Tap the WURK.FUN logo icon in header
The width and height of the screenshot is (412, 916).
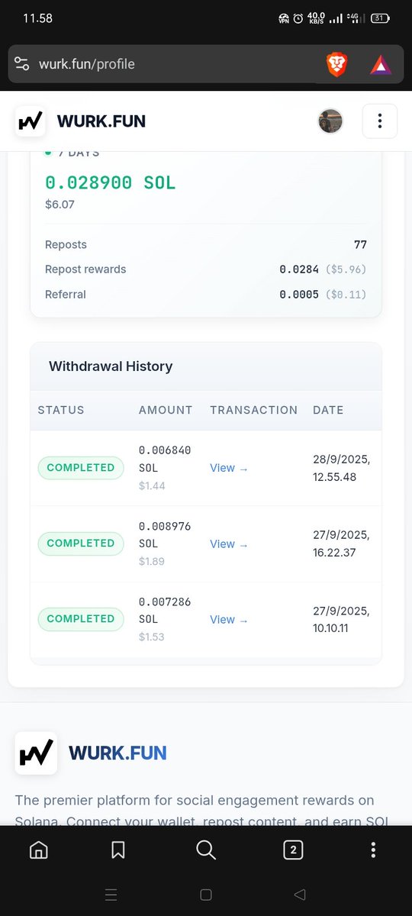coord(30,121)
